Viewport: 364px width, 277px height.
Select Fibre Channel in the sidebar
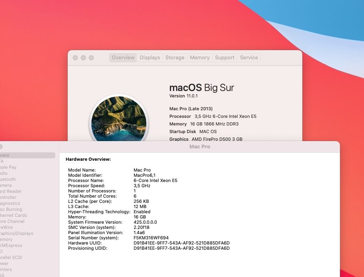pos(12,221)
